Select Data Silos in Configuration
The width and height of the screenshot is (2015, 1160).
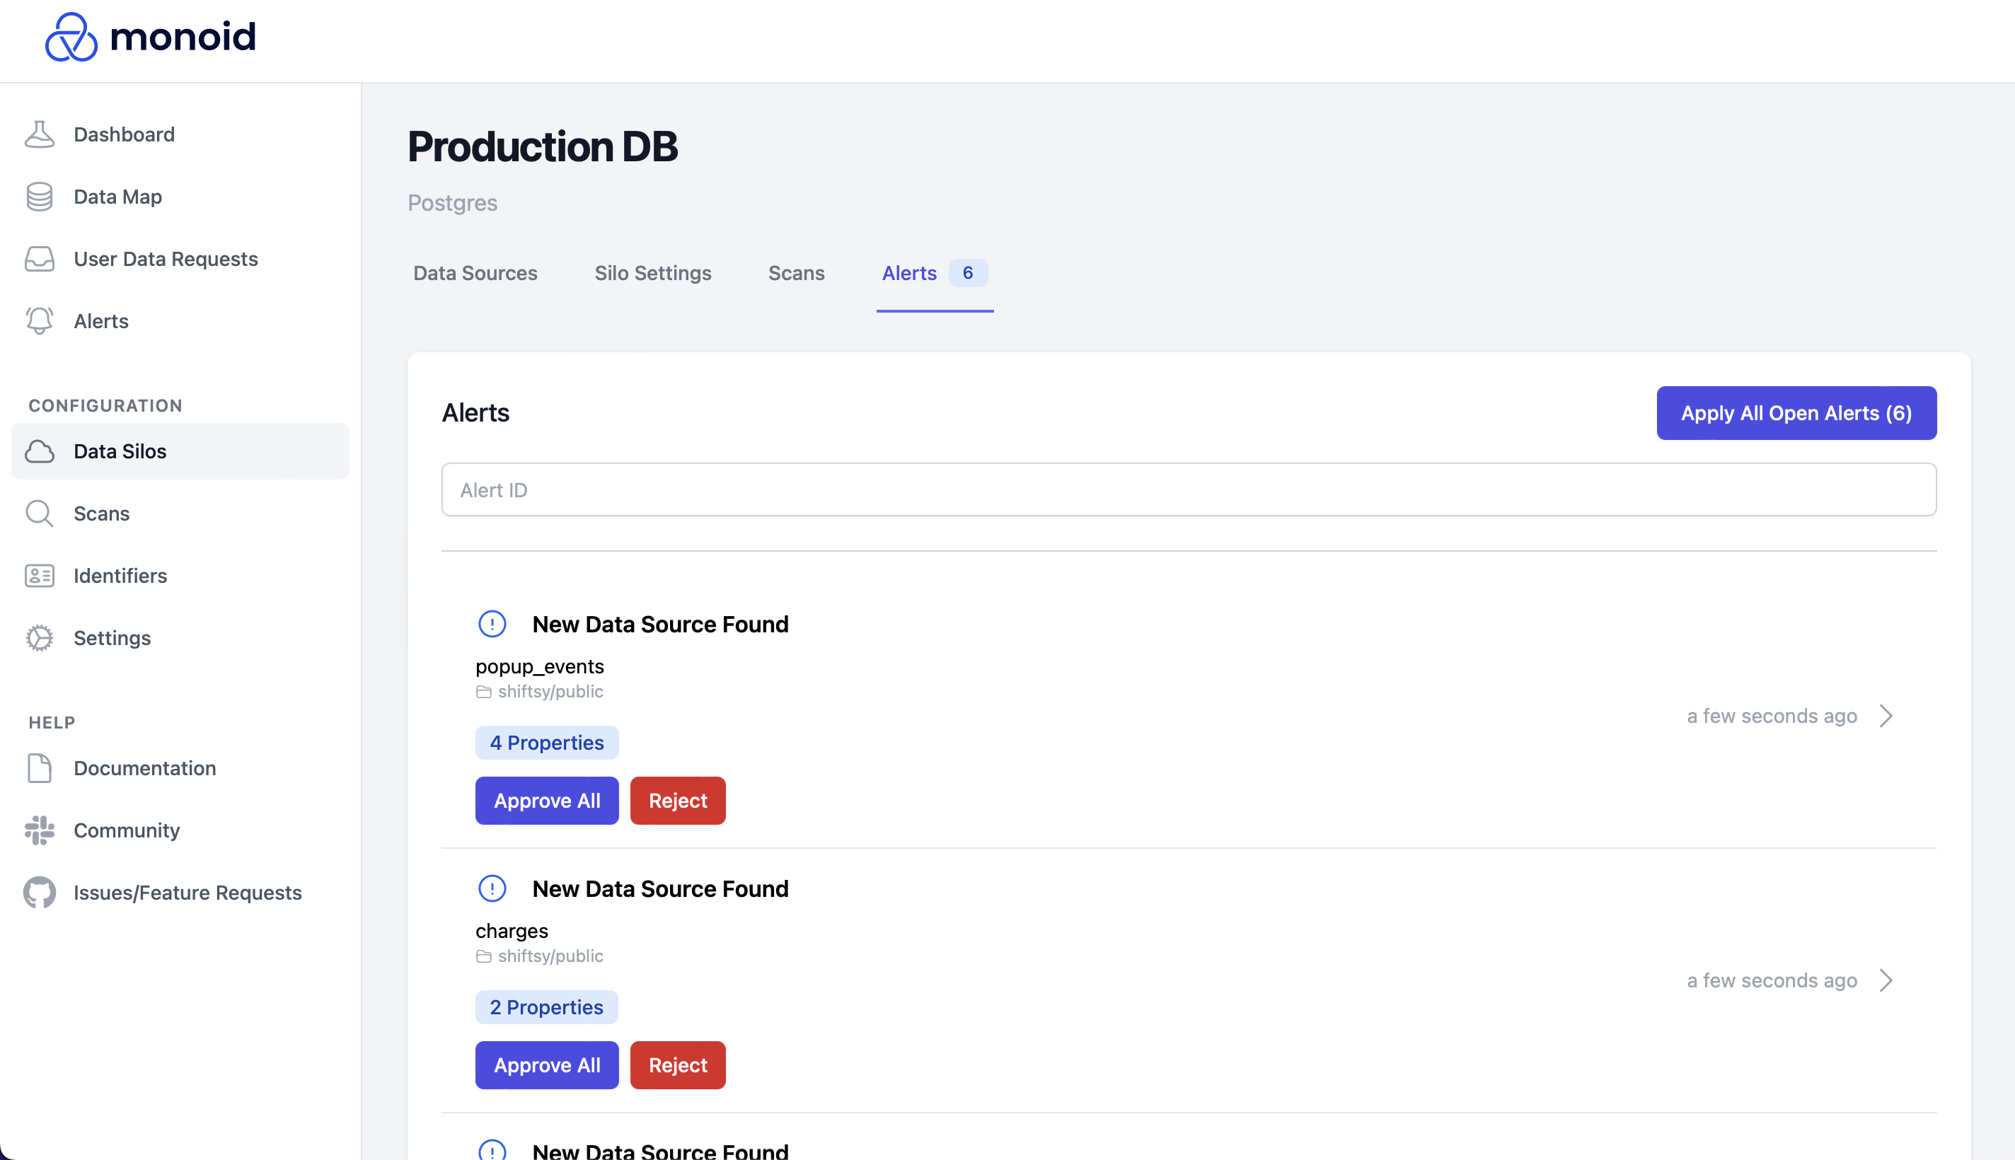click(x=180, y=452)
